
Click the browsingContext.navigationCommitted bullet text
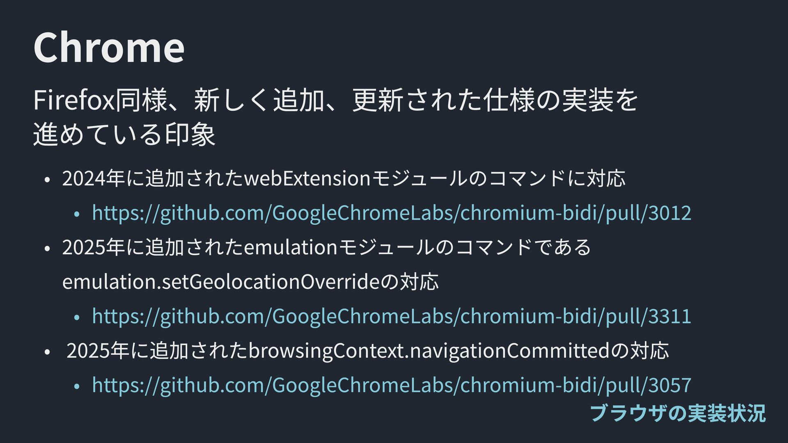click(368, 351)
